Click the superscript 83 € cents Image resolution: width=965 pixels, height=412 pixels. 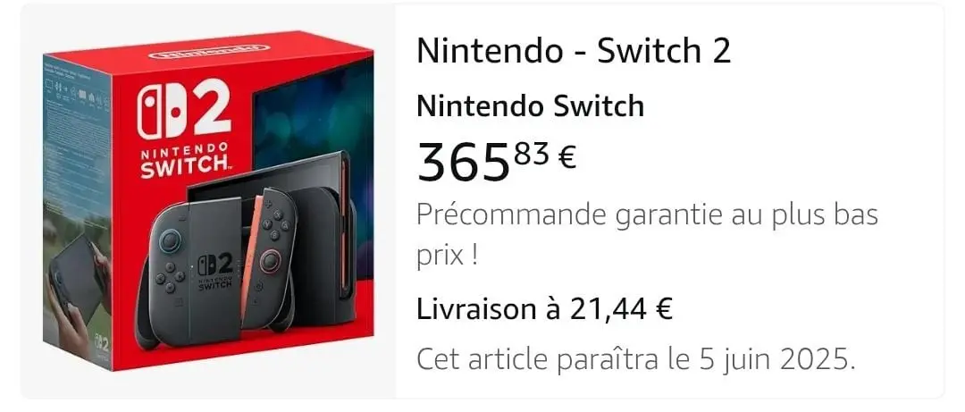(x=545, y=156)
